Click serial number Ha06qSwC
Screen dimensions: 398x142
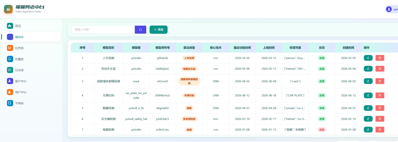pyautogui.click(x=163, y=69)
